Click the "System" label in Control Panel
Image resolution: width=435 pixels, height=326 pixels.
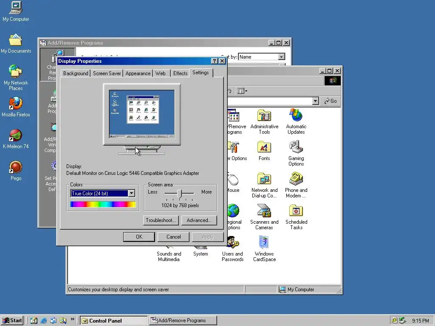coord(201,254)
